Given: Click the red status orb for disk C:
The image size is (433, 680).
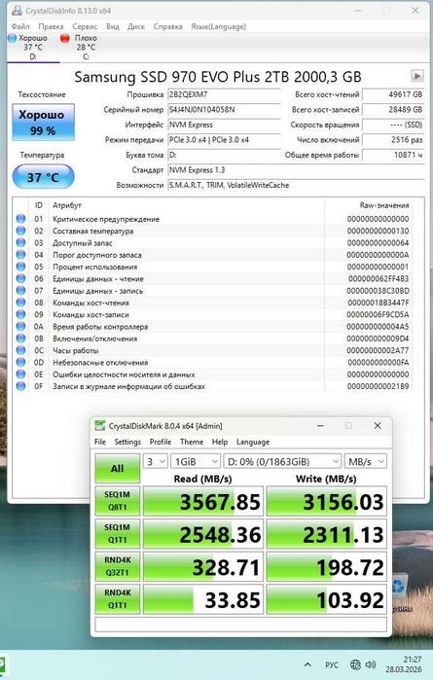Looking at the screenshot, I should click(64, 38).
